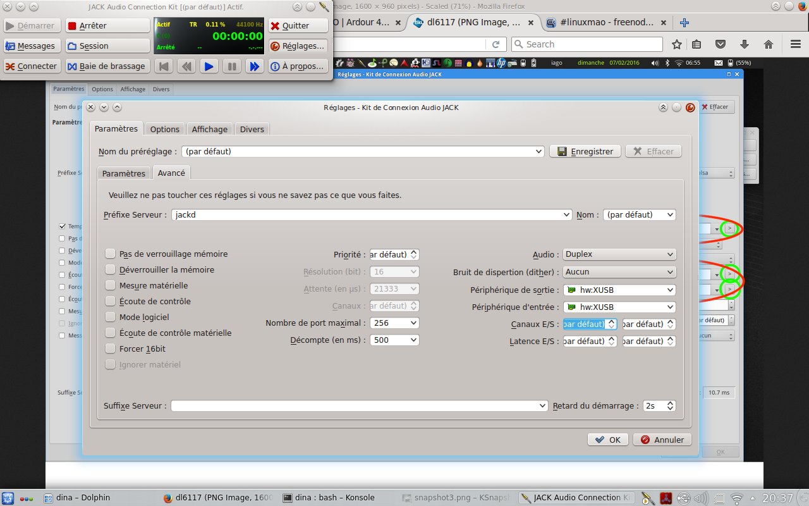809x506 pixels.
Task: Show hidden system tray icons arrow
Action: (x=753, y=498)
